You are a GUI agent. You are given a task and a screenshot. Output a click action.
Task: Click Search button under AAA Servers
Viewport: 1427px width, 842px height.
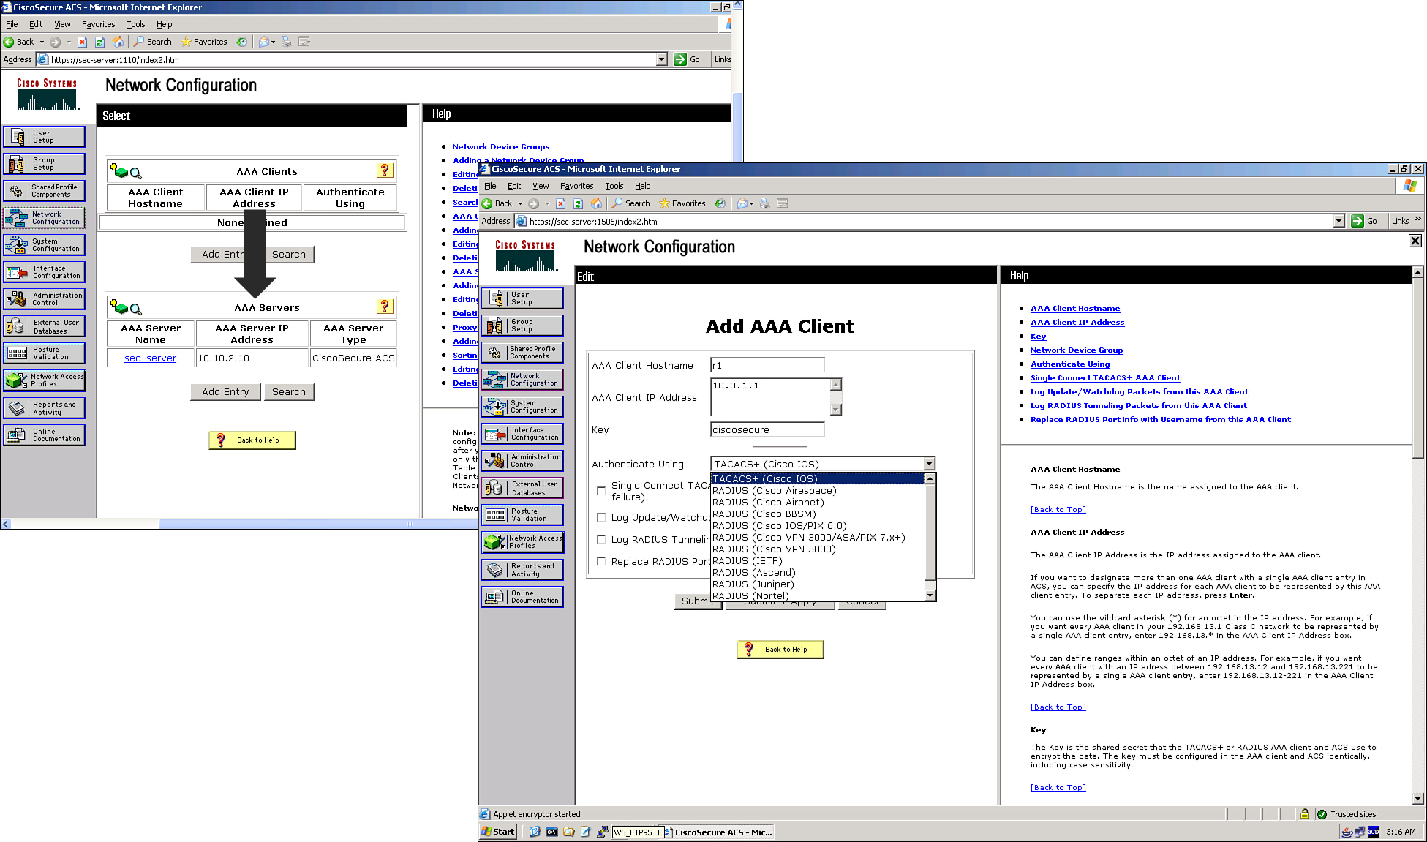coord(289,392)
